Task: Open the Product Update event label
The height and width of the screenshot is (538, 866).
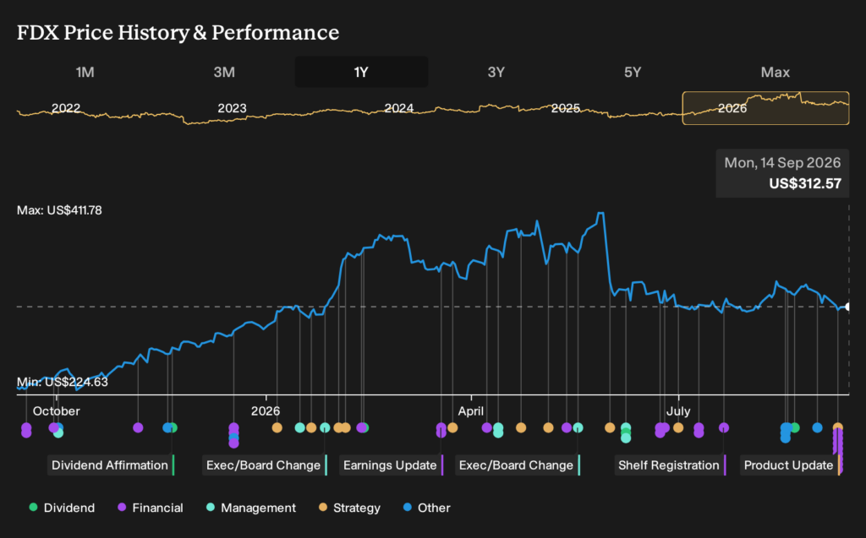Action: 789,465
